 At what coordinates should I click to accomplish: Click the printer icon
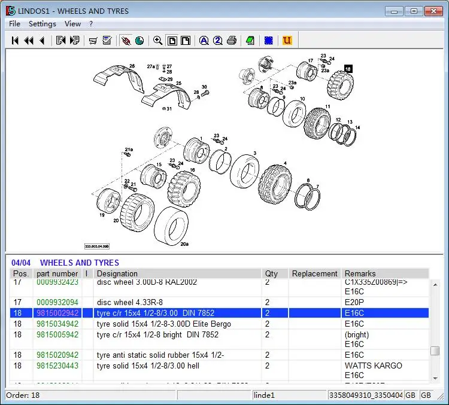(232, 41)
